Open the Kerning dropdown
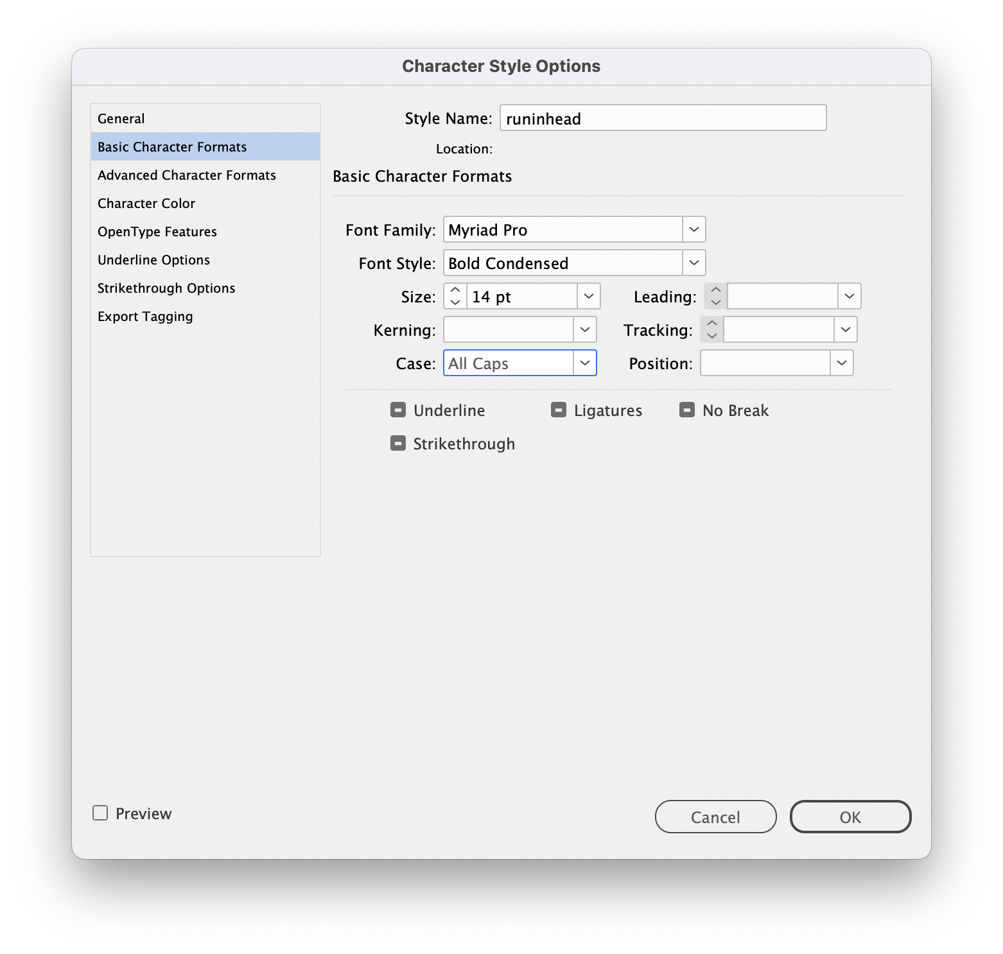This screenshot has height=954, width=1003. click(x=584, y=329)
